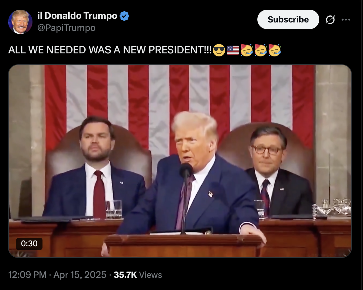Screen dimensions: 363x290
Task: Click the sunglasses face emoji
Action: (219, 50)
